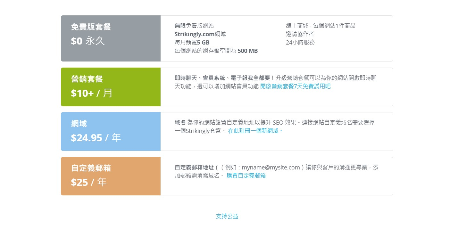The height and width of the screenshot is (238, 450).
Task: Click the $25 / 年 price label
Action: [88, 182]
